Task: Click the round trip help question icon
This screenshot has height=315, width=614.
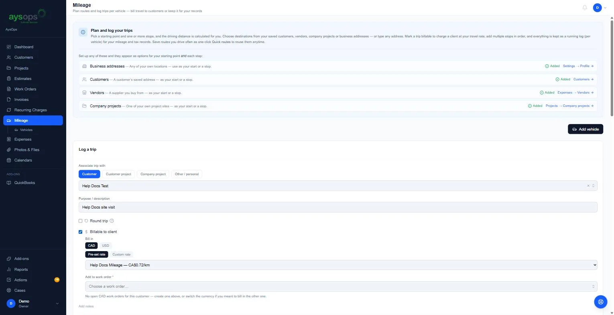Action: pyautogui.click(x=112, y=221)
